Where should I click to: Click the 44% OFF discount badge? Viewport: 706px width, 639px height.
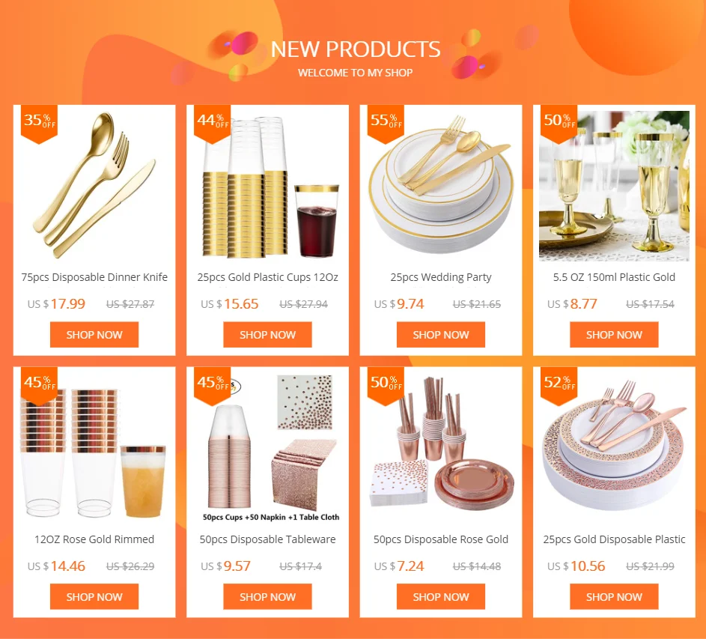coord(212,124)
